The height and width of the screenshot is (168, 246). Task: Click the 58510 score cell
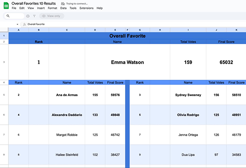236,95
